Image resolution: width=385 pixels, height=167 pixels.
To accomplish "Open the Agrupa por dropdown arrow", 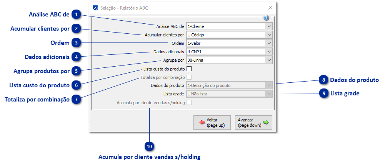I will click(x=269, y=60).
